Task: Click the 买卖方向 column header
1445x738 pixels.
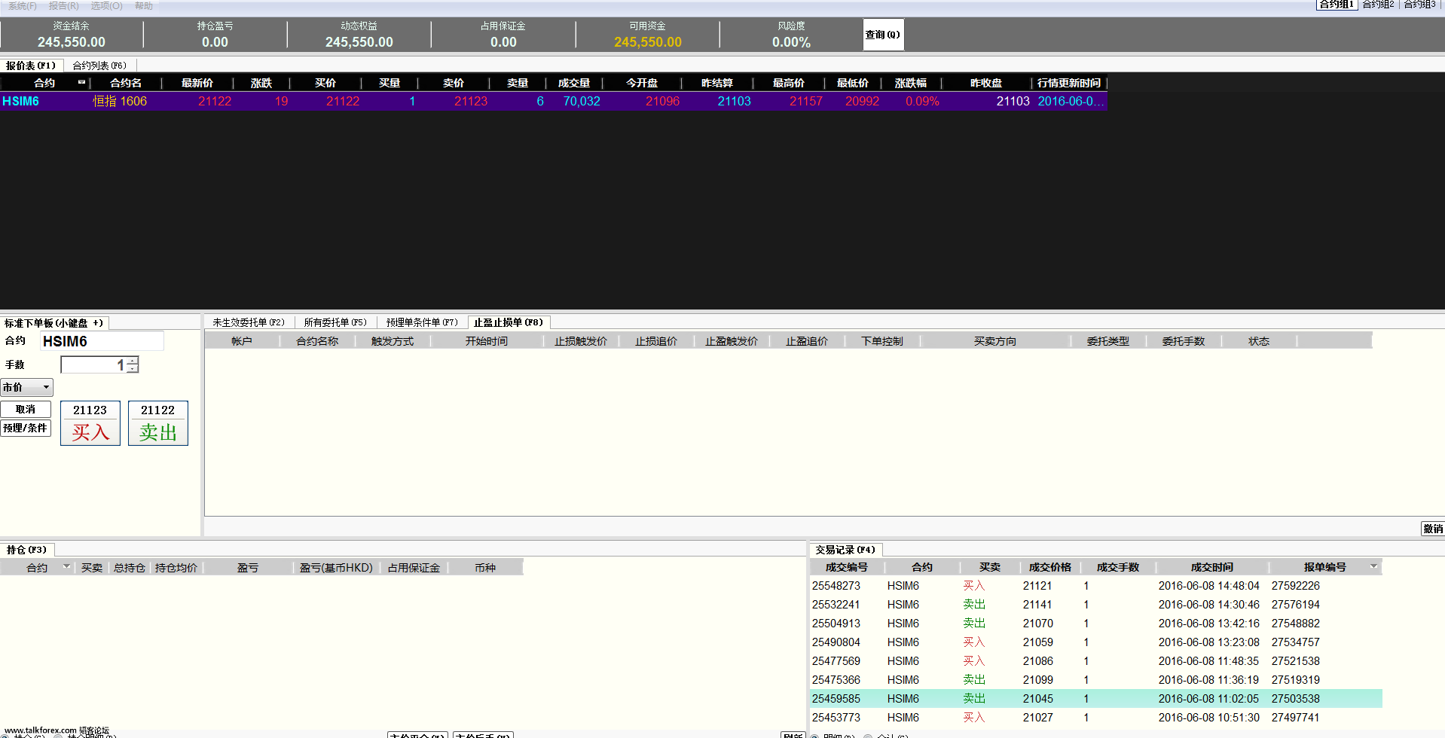Action: (x=995, y=341)
